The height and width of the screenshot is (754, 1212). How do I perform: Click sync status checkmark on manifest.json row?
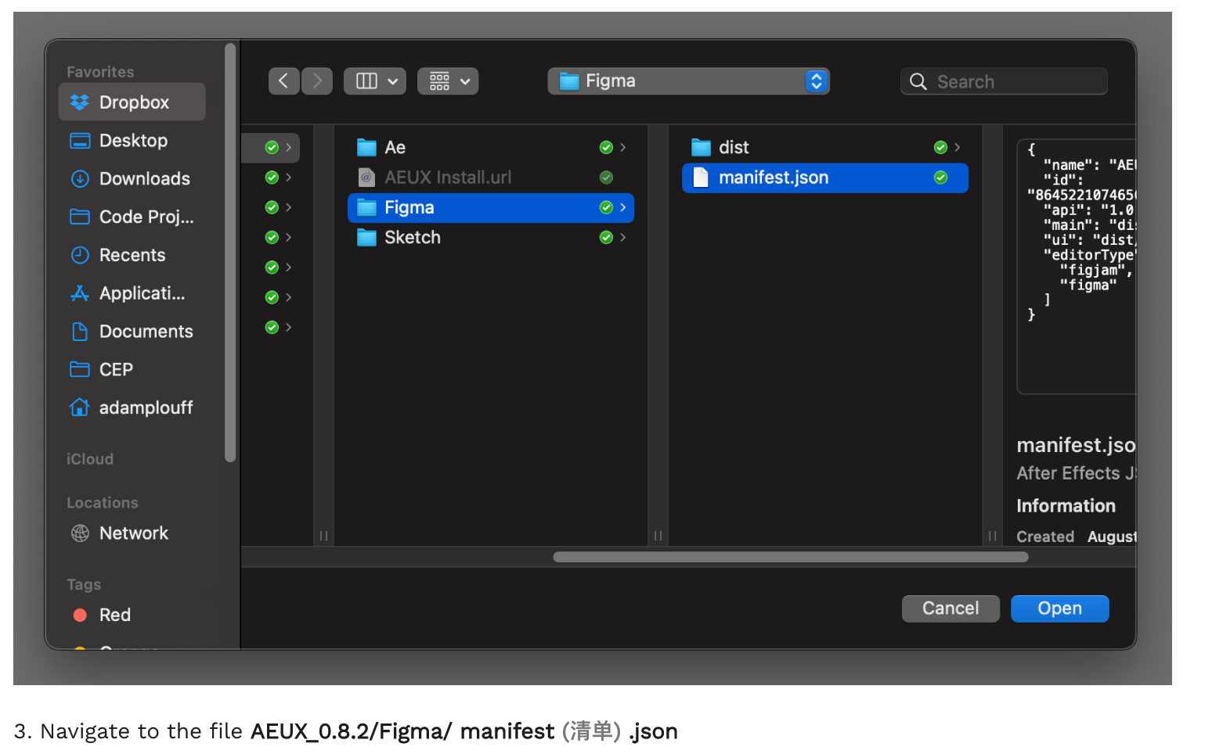coord(940,178)
